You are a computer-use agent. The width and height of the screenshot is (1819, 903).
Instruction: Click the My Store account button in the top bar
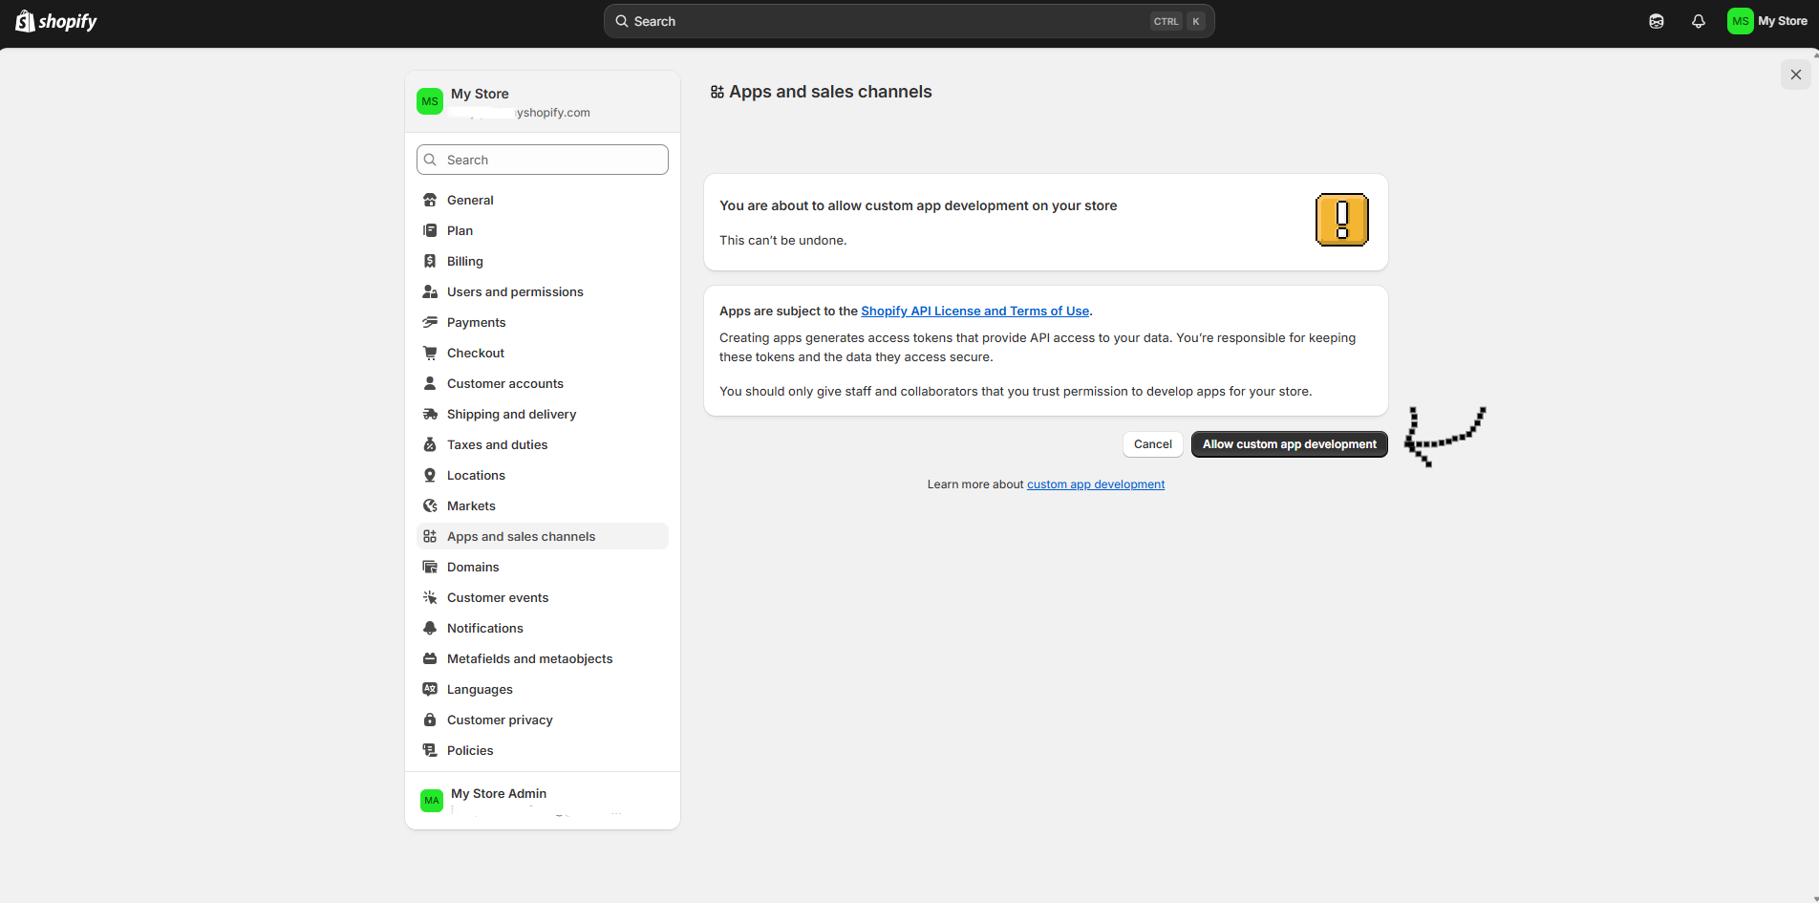[x=1767, y=21]
